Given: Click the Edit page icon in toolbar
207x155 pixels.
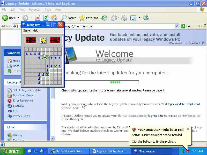Looking at the screenshot, I should click(133, 18).
